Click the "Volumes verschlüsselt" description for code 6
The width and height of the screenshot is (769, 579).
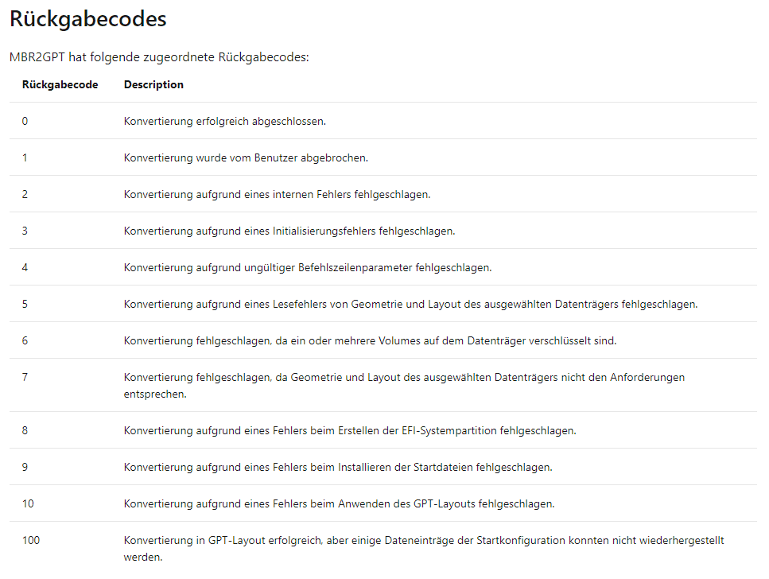pos(370,340)
